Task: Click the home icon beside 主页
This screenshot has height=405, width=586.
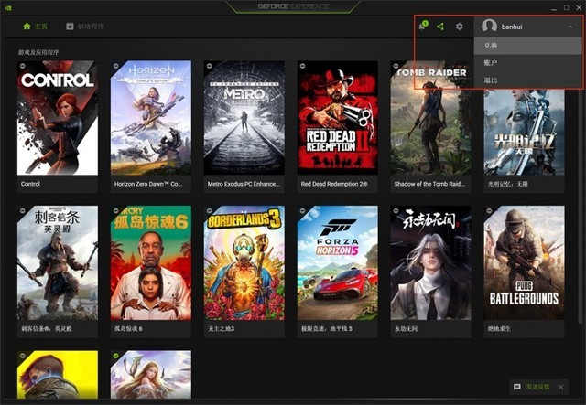Action: (27, 27)
